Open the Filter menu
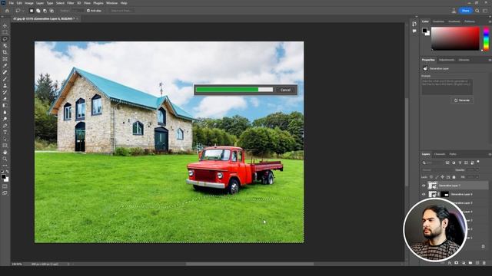This screenshot has height=276, width=492. 70,3
